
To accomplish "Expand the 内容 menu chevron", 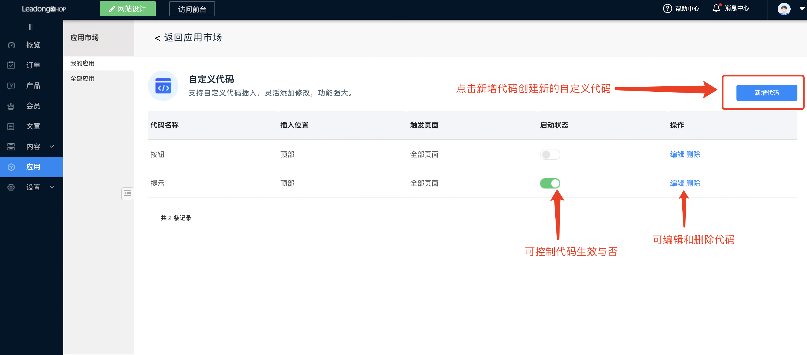I will (x=52, y=146).
